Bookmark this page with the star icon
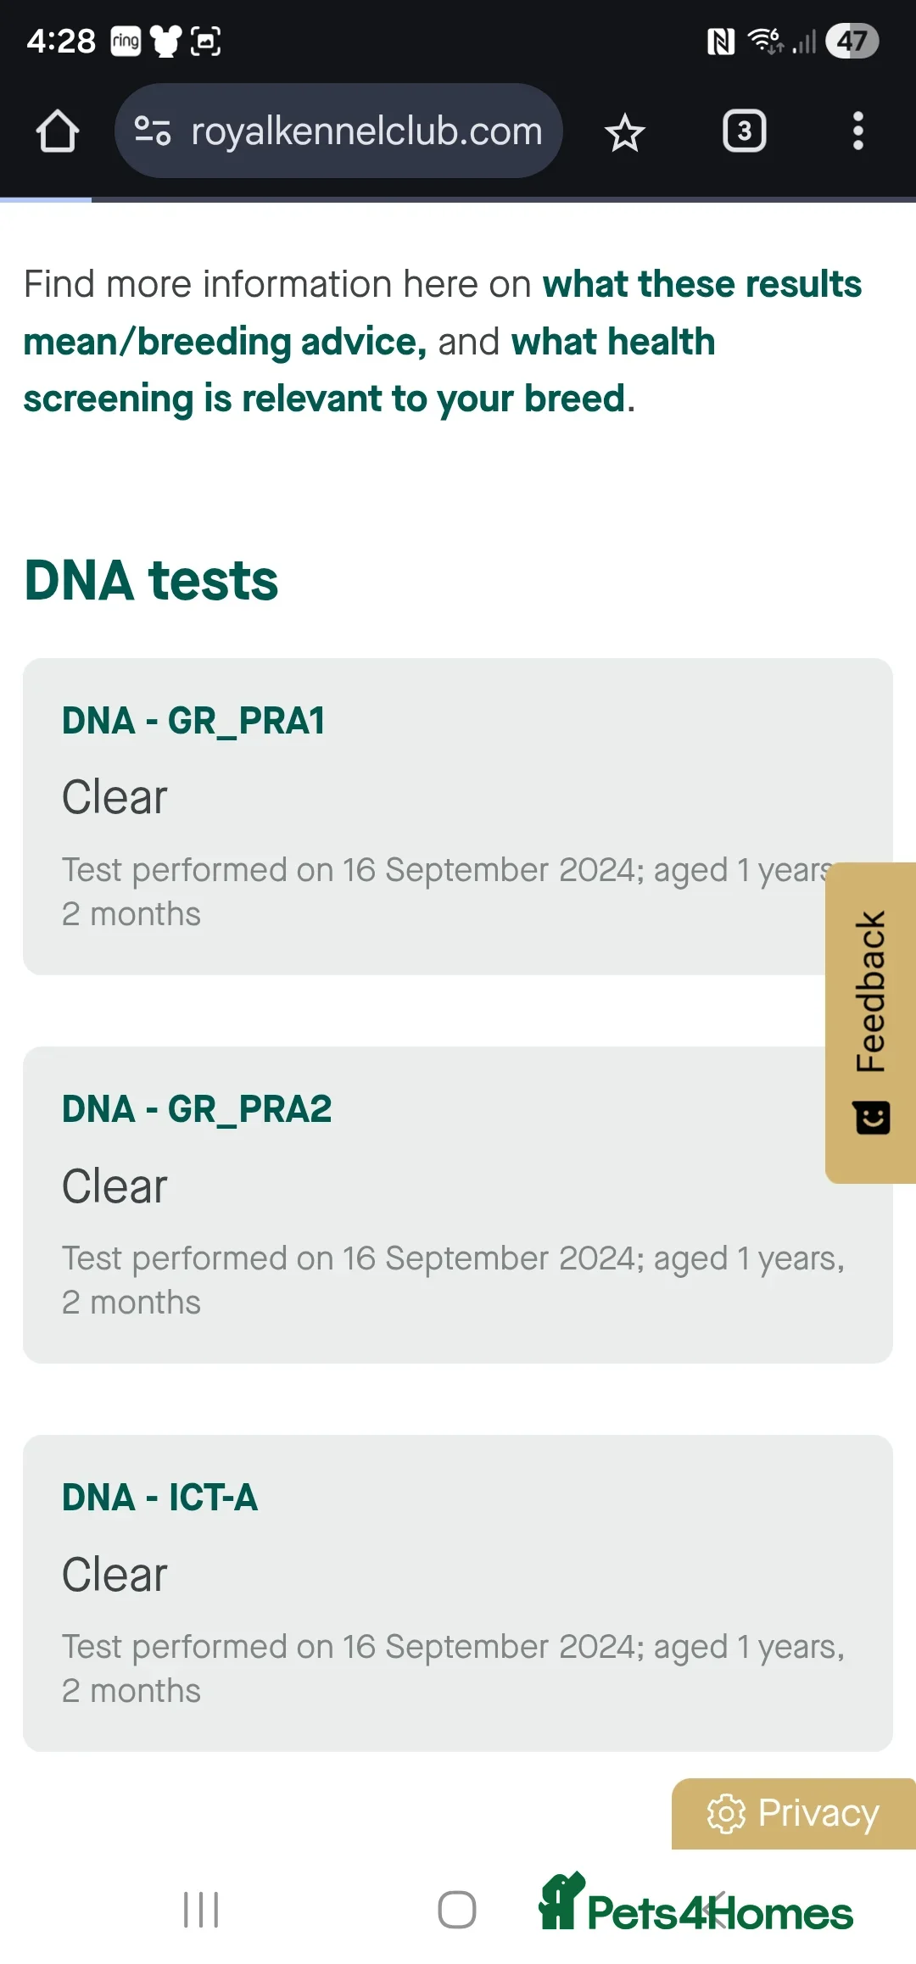 625,132
